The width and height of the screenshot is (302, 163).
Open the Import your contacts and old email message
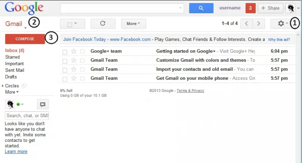(x=177, y=69)
